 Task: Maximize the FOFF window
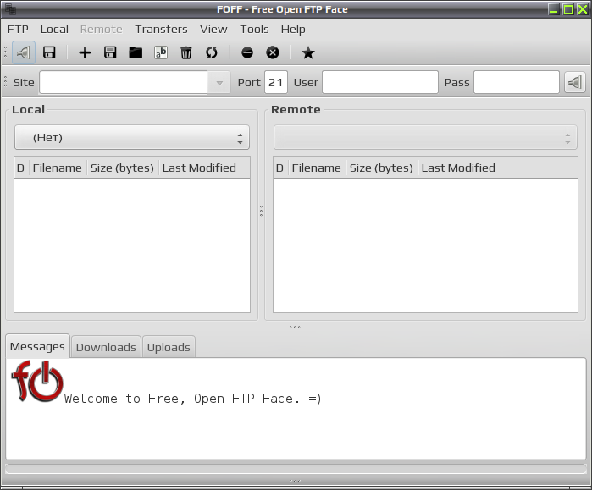click(x=568, y=9)
